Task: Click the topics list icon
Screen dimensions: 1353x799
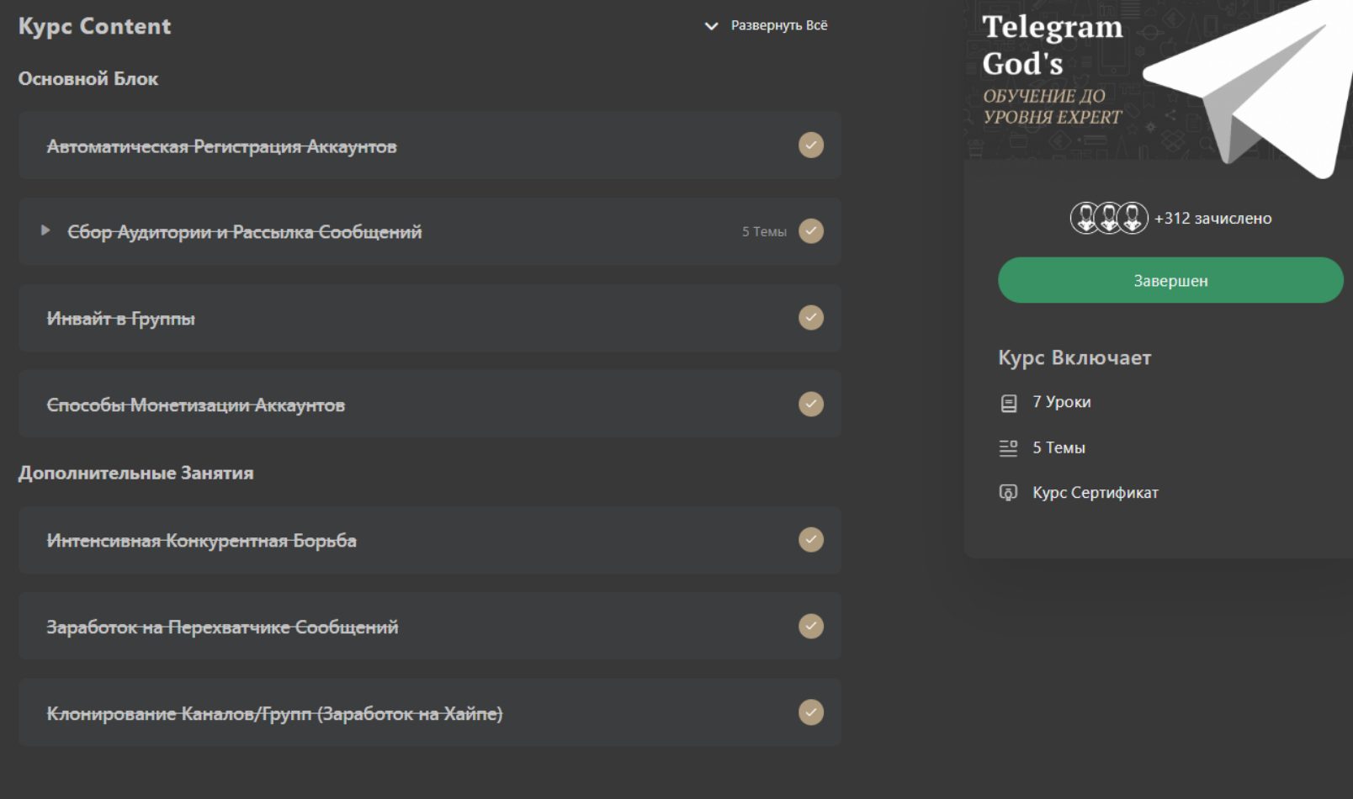Action: click(1008, 448)
